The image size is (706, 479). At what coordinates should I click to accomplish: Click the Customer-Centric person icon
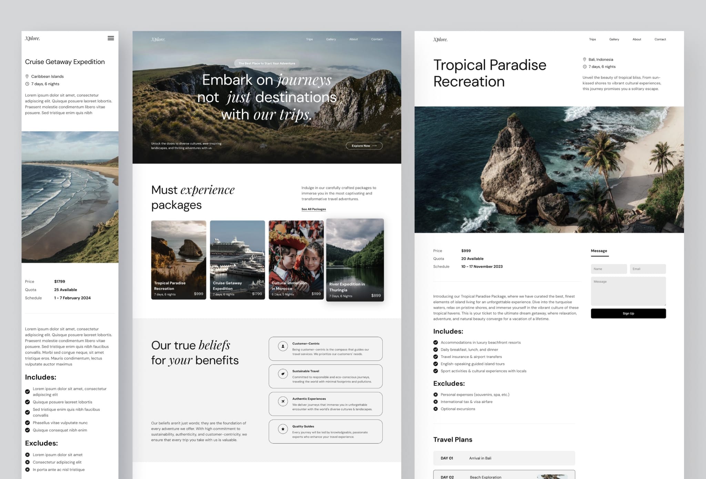click(283, 346)
